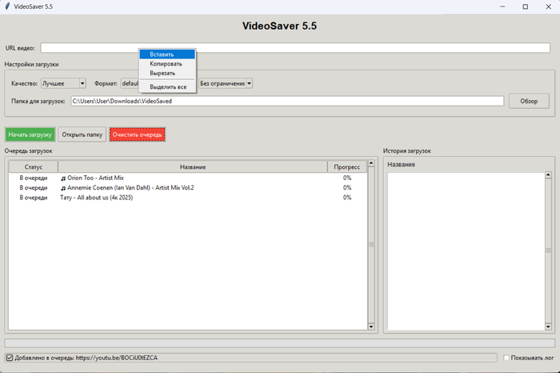Image resolution: width=560 pixels, height=373 pixels.
Task: Enable the 'Показывать лог' checkbox
Action: click(x=506, y=358)
